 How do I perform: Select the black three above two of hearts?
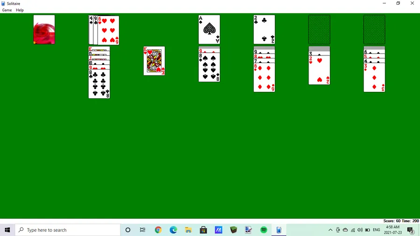319,53
